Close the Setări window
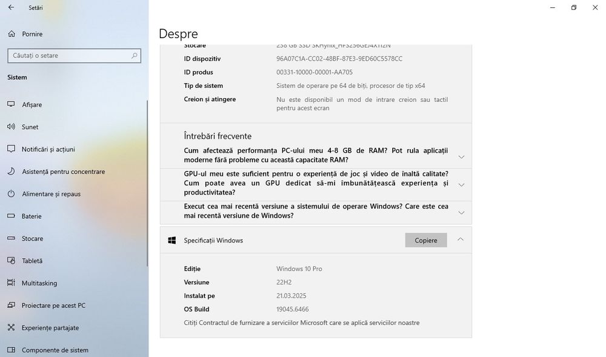 coord(595,7)
